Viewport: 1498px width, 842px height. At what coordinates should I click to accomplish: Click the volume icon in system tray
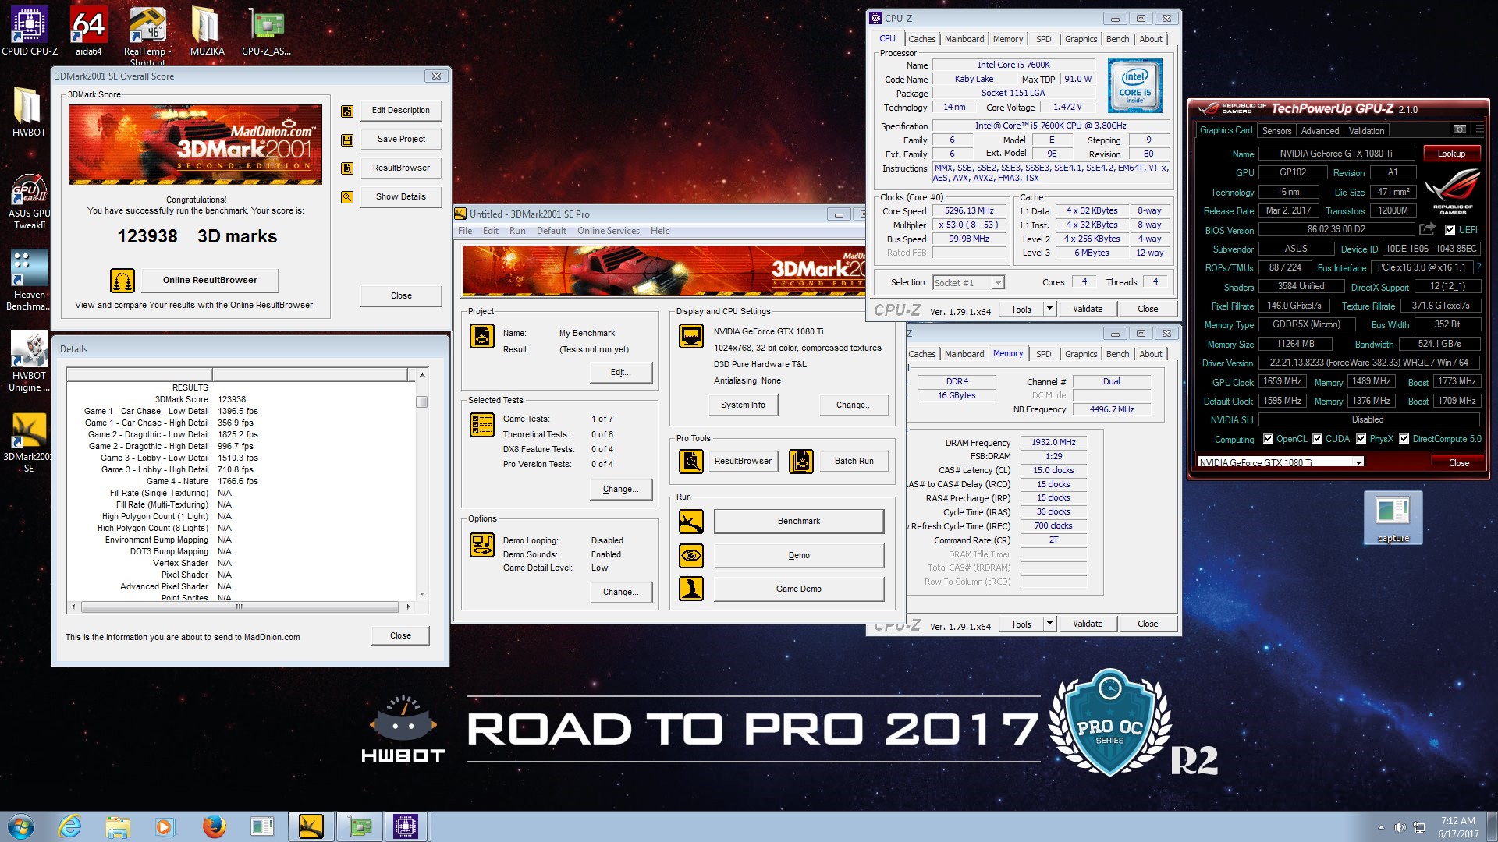tap(1400, 827)
